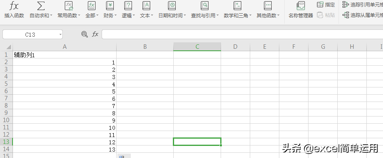Expand the 财务 dropdown arrow
The width and height of the screenshot is (383, 158).
[115, 16]
